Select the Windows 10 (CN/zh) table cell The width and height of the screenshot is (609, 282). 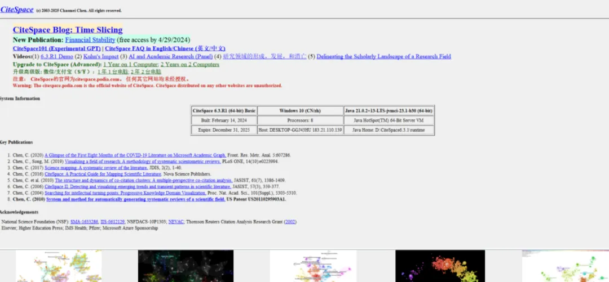coord(300,110)
